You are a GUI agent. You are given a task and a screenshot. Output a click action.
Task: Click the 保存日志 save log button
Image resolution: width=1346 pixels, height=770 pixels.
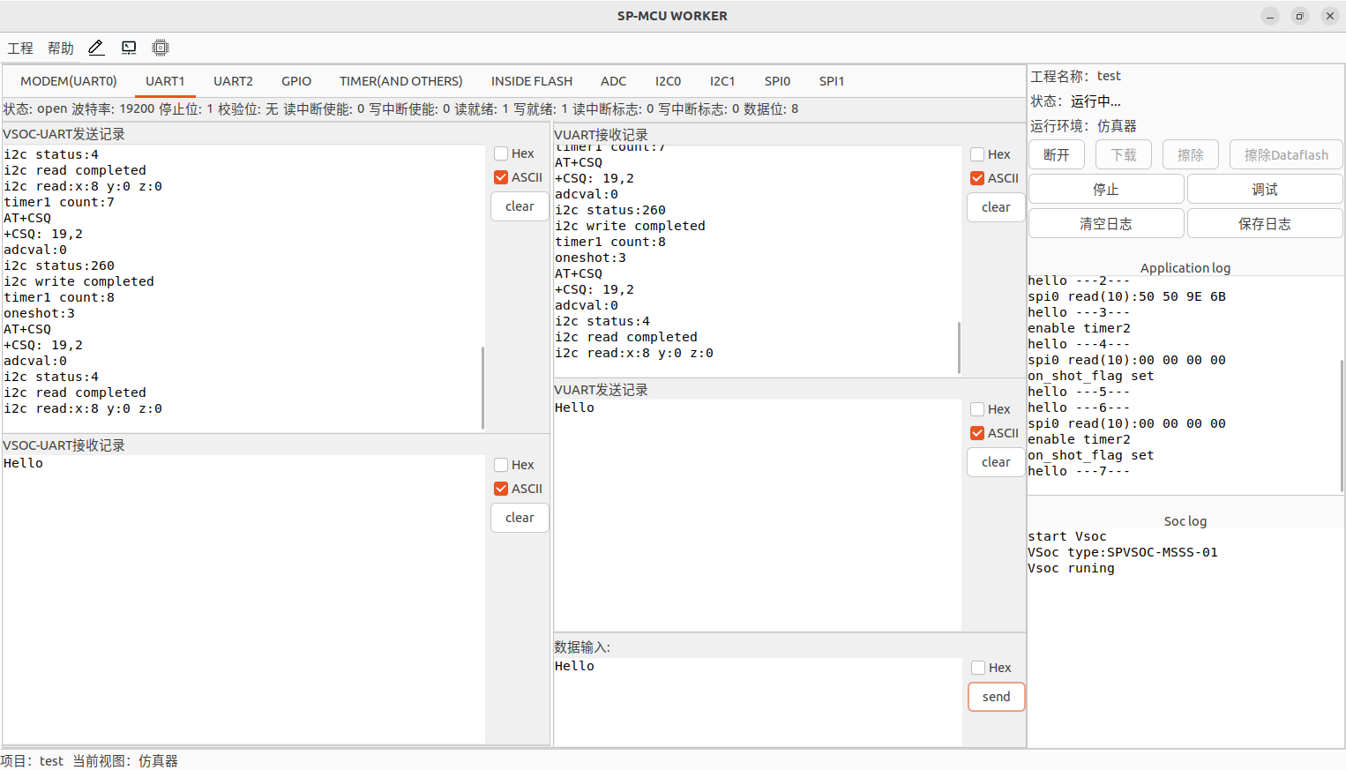1264,224
